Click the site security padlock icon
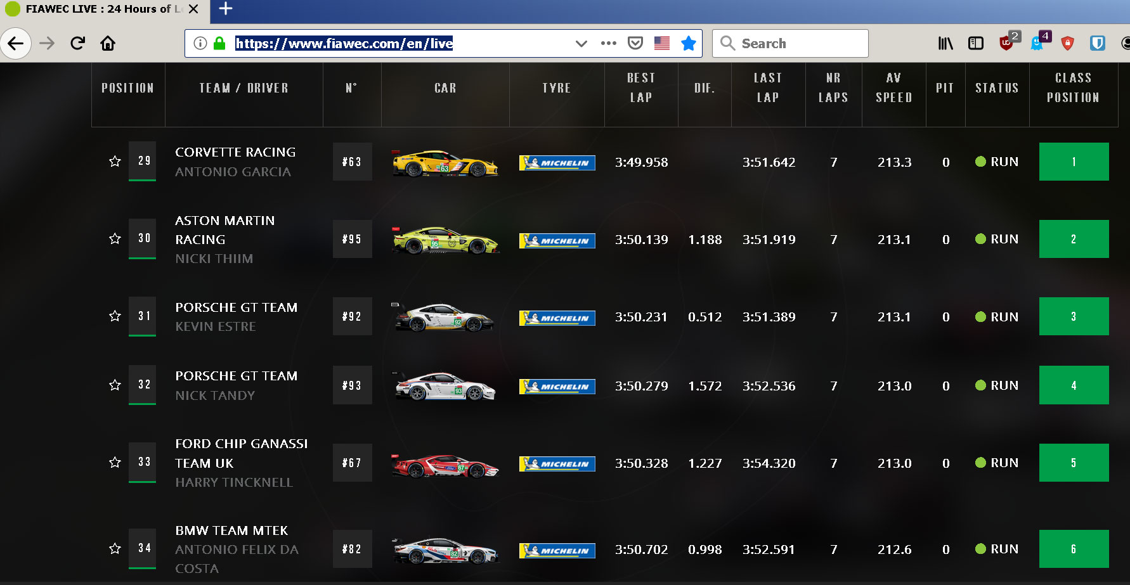The height and width of the screenshot is (585, 1130). point(219,44)
